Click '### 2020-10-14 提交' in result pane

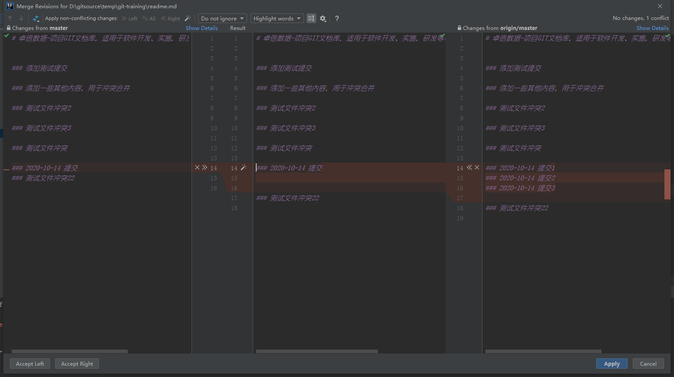289,168
